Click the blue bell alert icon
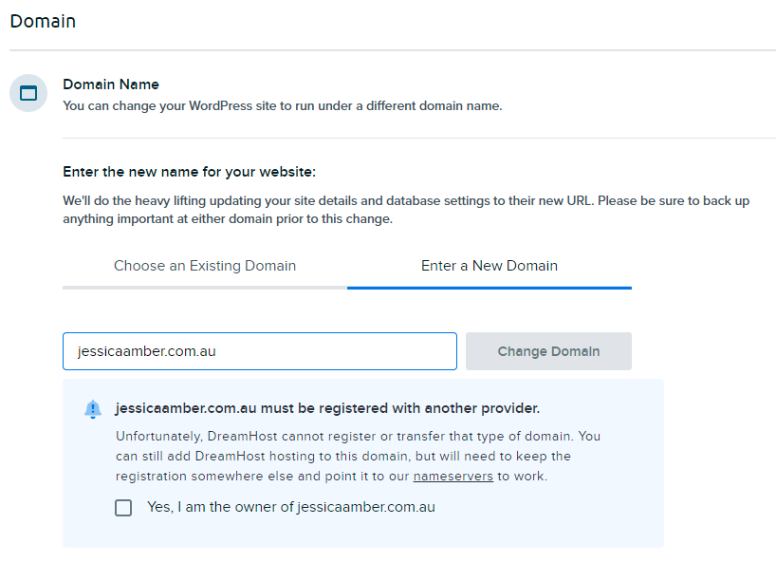 tap(93, 409)
